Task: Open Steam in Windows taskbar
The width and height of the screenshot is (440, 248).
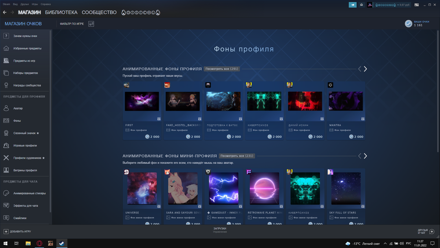Action: (62, 243)
